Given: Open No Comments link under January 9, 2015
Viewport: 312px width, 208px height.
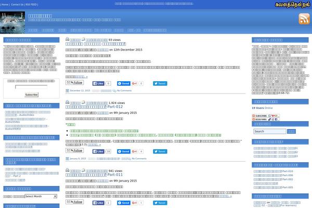Looking at the screenshot, I should click(x=139, y=159).
